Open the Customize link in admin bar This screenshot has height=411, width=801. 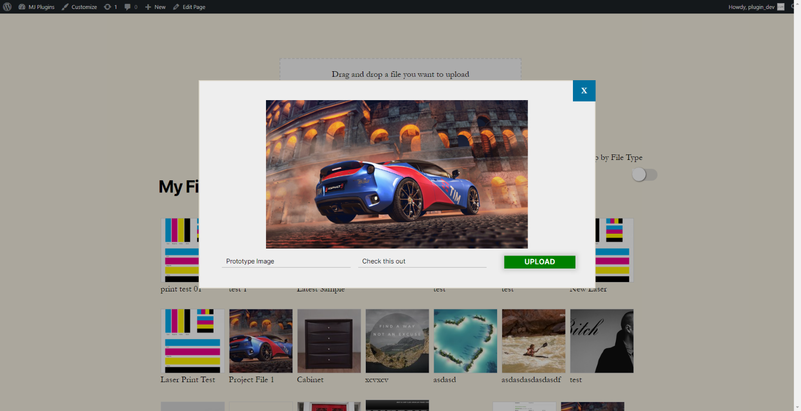[79, 7]
